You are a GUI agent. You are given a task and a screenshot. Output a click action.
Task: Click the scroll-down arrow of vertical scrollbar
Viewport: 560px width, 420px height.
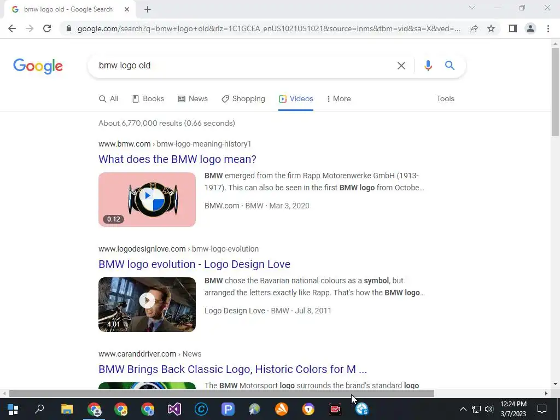(555, 384)
